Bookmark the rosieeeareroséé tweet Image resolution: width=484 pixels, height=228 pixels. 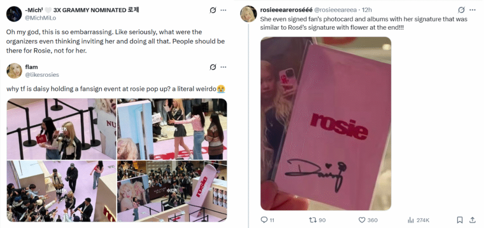tap(459, 220)
